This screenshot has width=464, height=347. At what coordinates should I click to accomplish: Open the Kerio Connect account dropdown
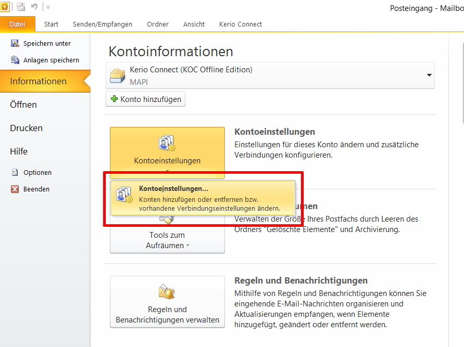point(270,75)
